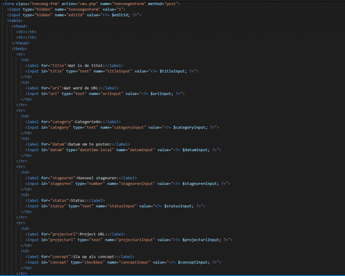The image size is (345, 276).
Task: Click the opening form tag with class toevoeg-frm
Action: click(91, 4)
